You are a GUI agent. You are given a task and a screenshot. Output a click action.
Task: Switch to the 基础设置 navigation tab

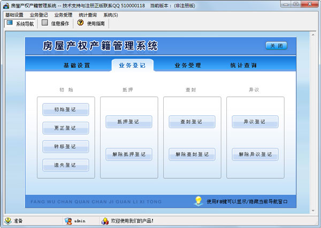pyautogui.click(x=77, y=65)
